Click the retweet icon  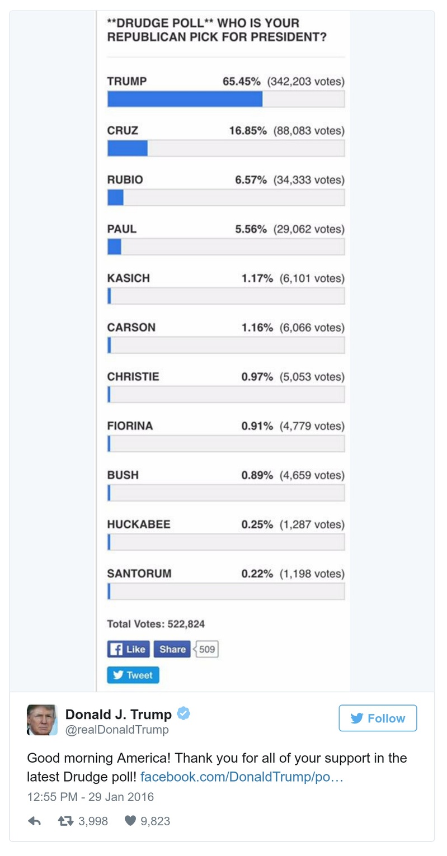point(65,821)
